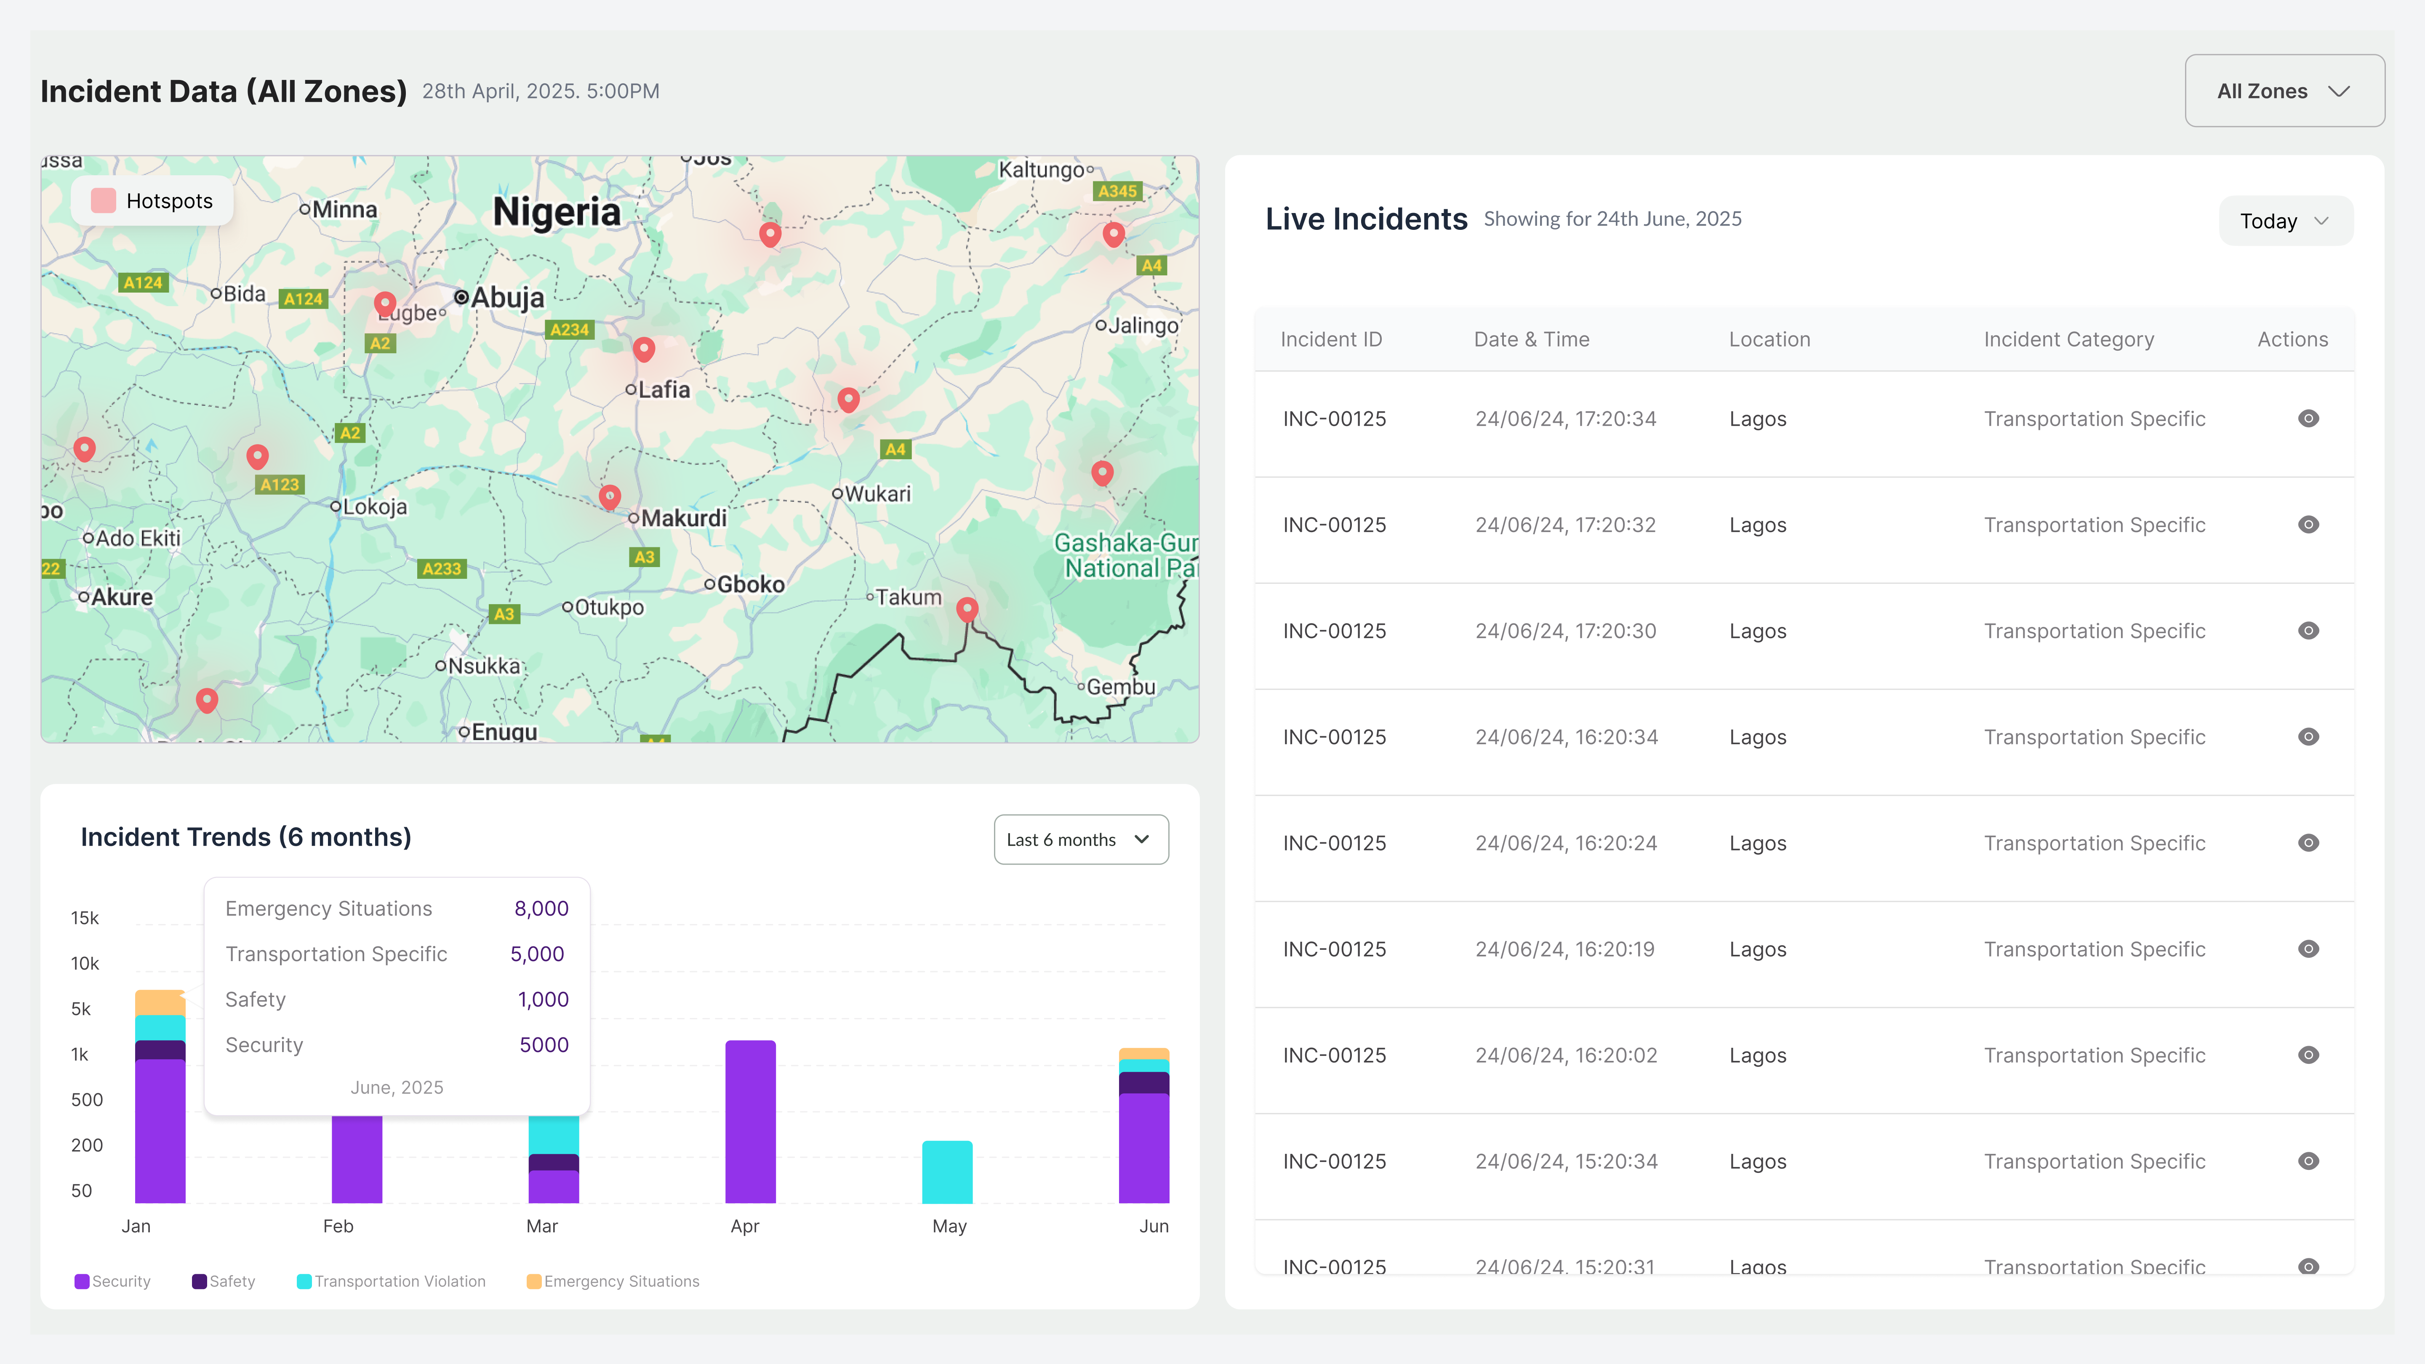Viewport: 2425px width, 1364px height.
Task: View incident logged at 17:20:32
Action: click(x=2308, y=524)
